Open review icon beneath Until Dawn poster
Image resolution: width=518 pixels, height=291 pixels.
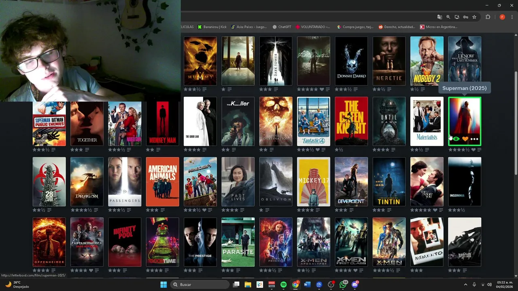click(x=393, y=150)
